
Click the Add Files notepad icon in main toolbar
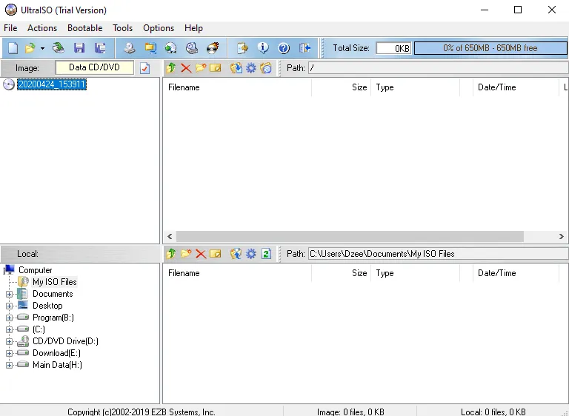tap(242, 48)
